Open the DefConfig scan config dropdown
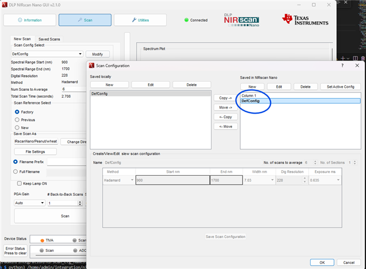366x269 pixels. click(47, 54)
